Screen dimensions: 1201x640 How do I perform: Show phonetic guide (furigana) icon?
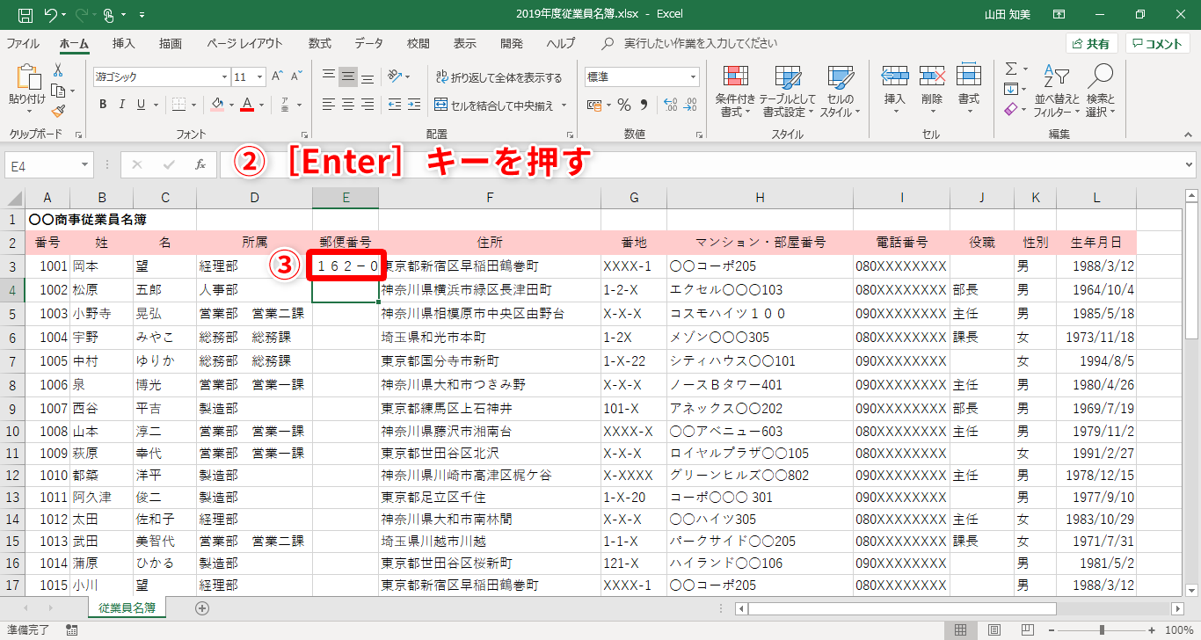(x=285, y=105)
